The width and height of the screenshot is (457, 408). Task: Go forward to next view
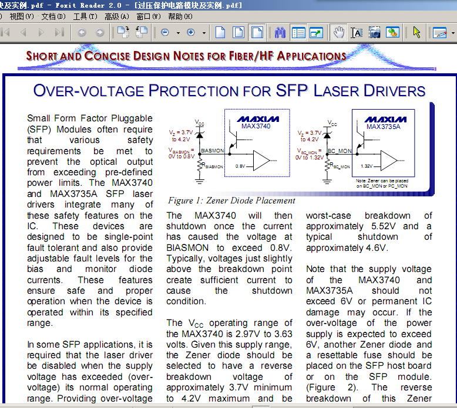pos(100,32)
